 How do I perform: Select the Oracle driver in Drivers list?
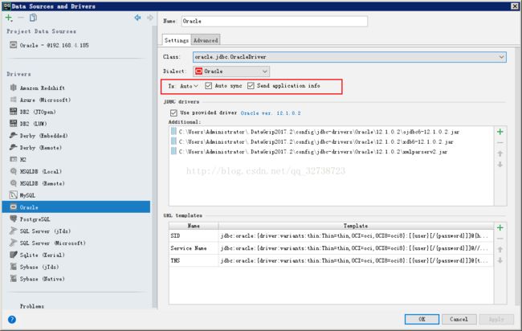pos(76,207)
